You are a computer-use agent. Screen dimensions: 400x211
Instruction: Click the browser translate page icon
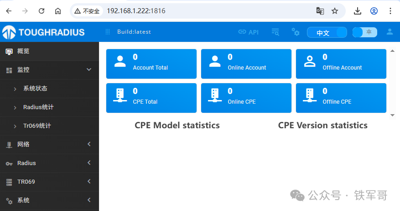point(320,11)
